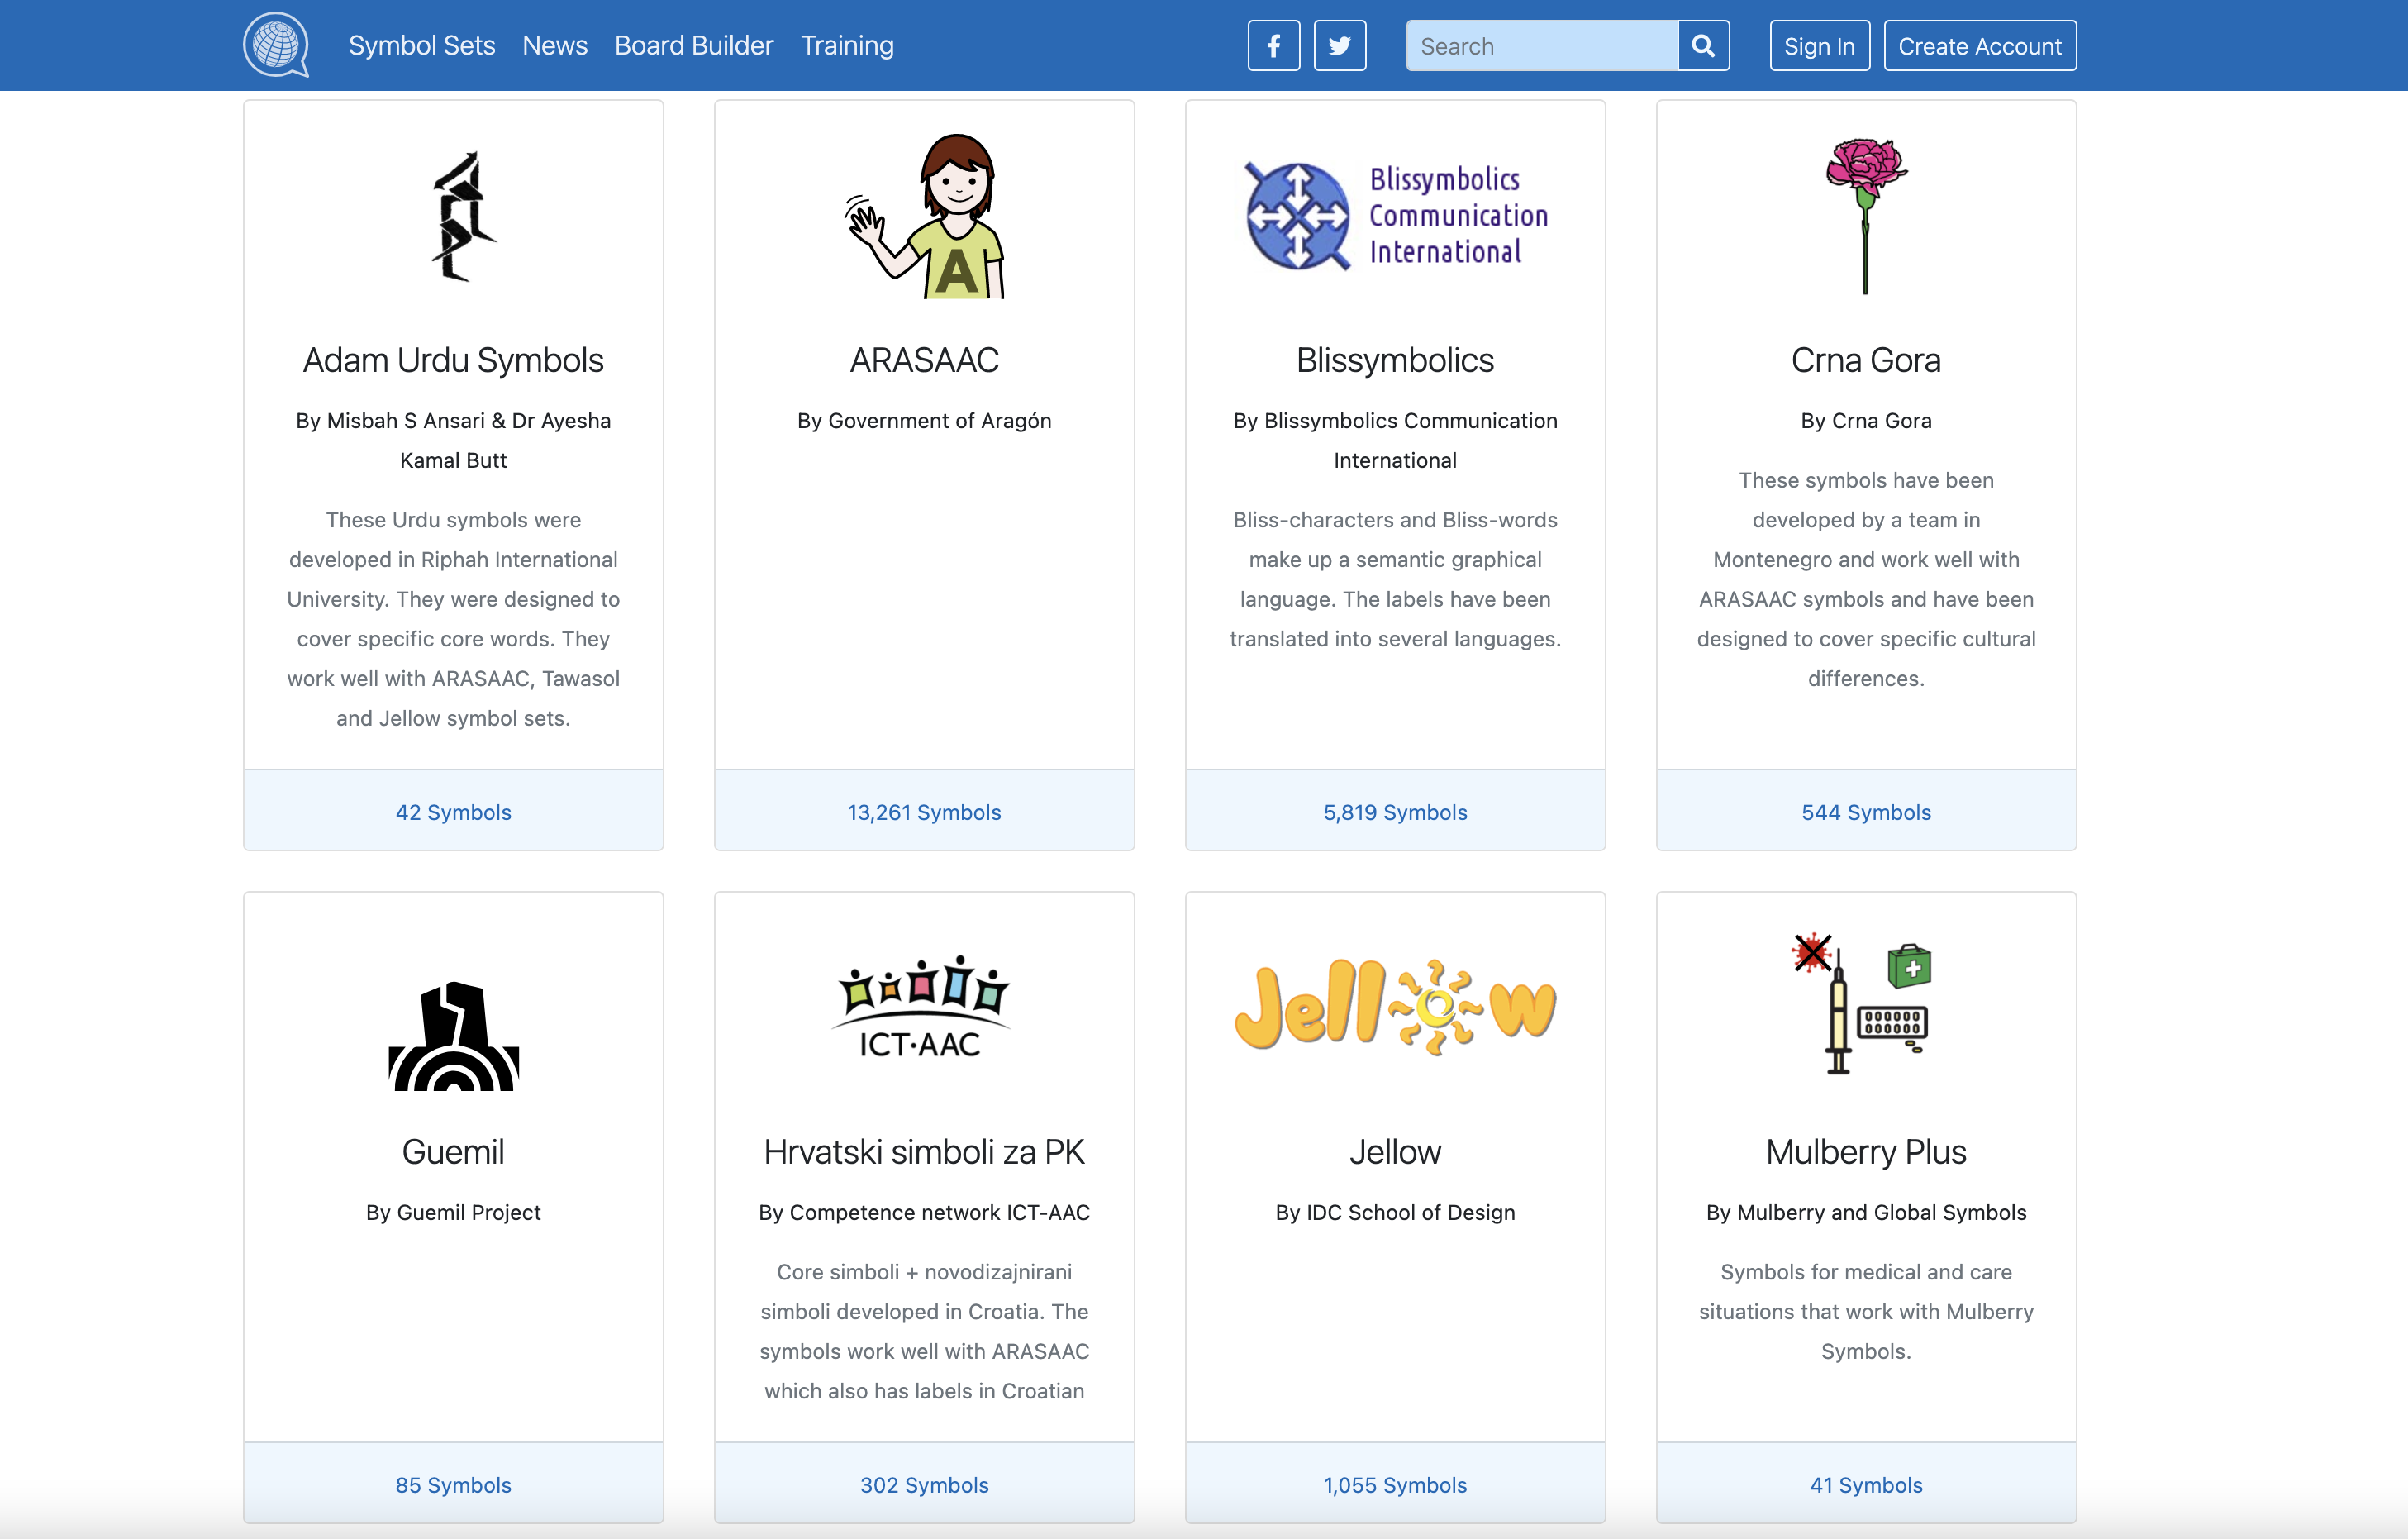Open the Board Builder menu
Screen dimensions: 2408x1539
pos(693,45)
